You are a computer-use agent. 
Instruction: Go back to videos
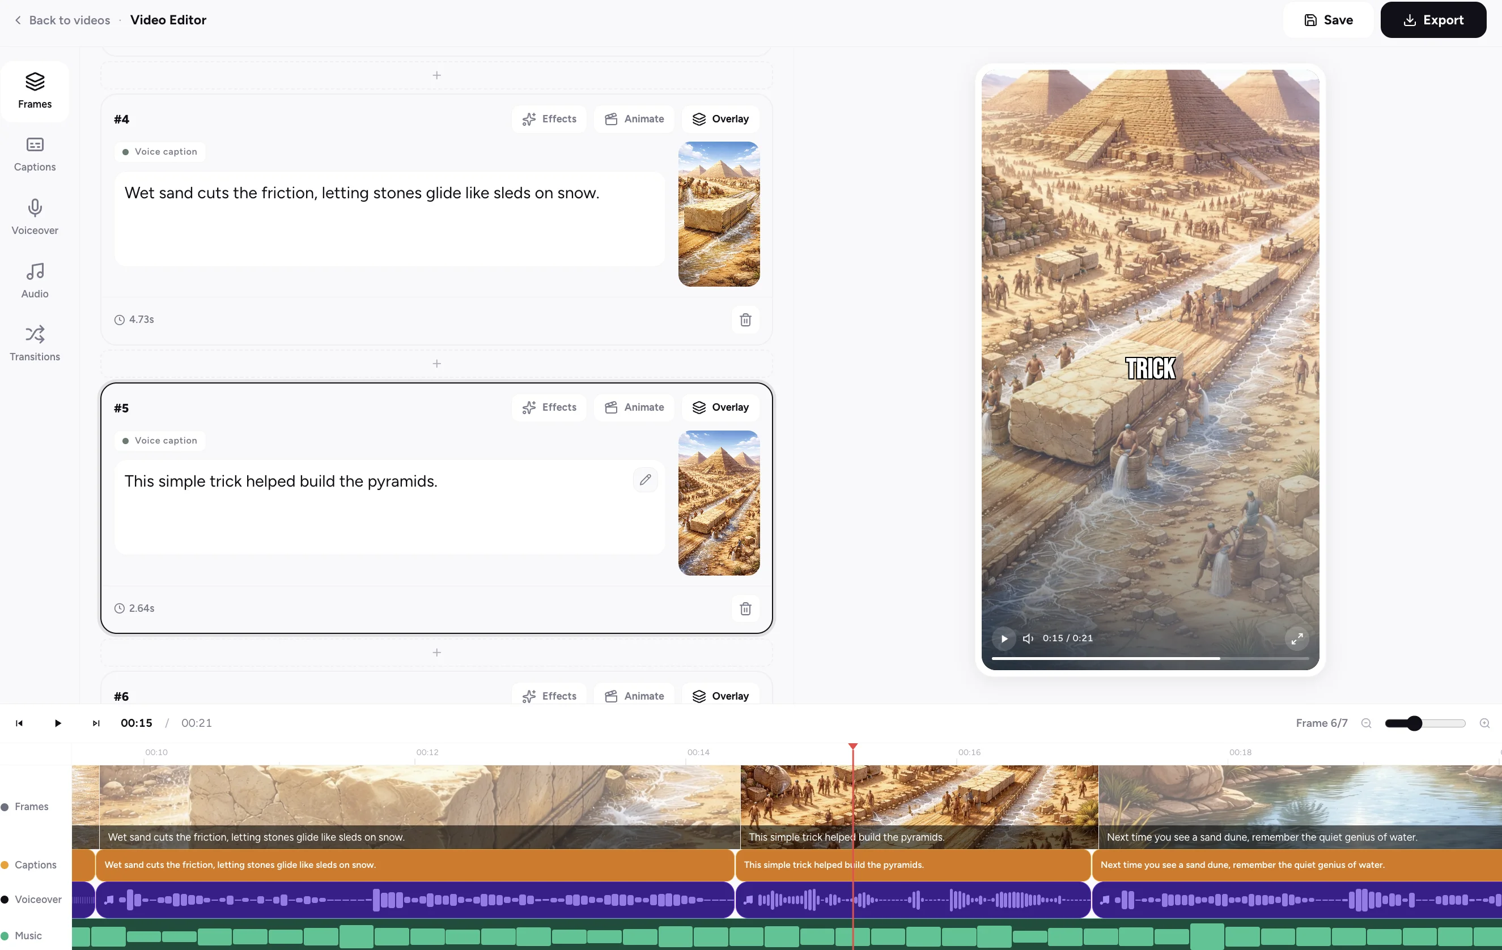62,20
